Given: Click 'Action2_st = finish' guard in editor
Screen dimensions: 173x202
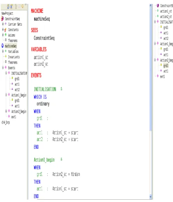Looking at the screenshot, I should [x=66, y=174].
